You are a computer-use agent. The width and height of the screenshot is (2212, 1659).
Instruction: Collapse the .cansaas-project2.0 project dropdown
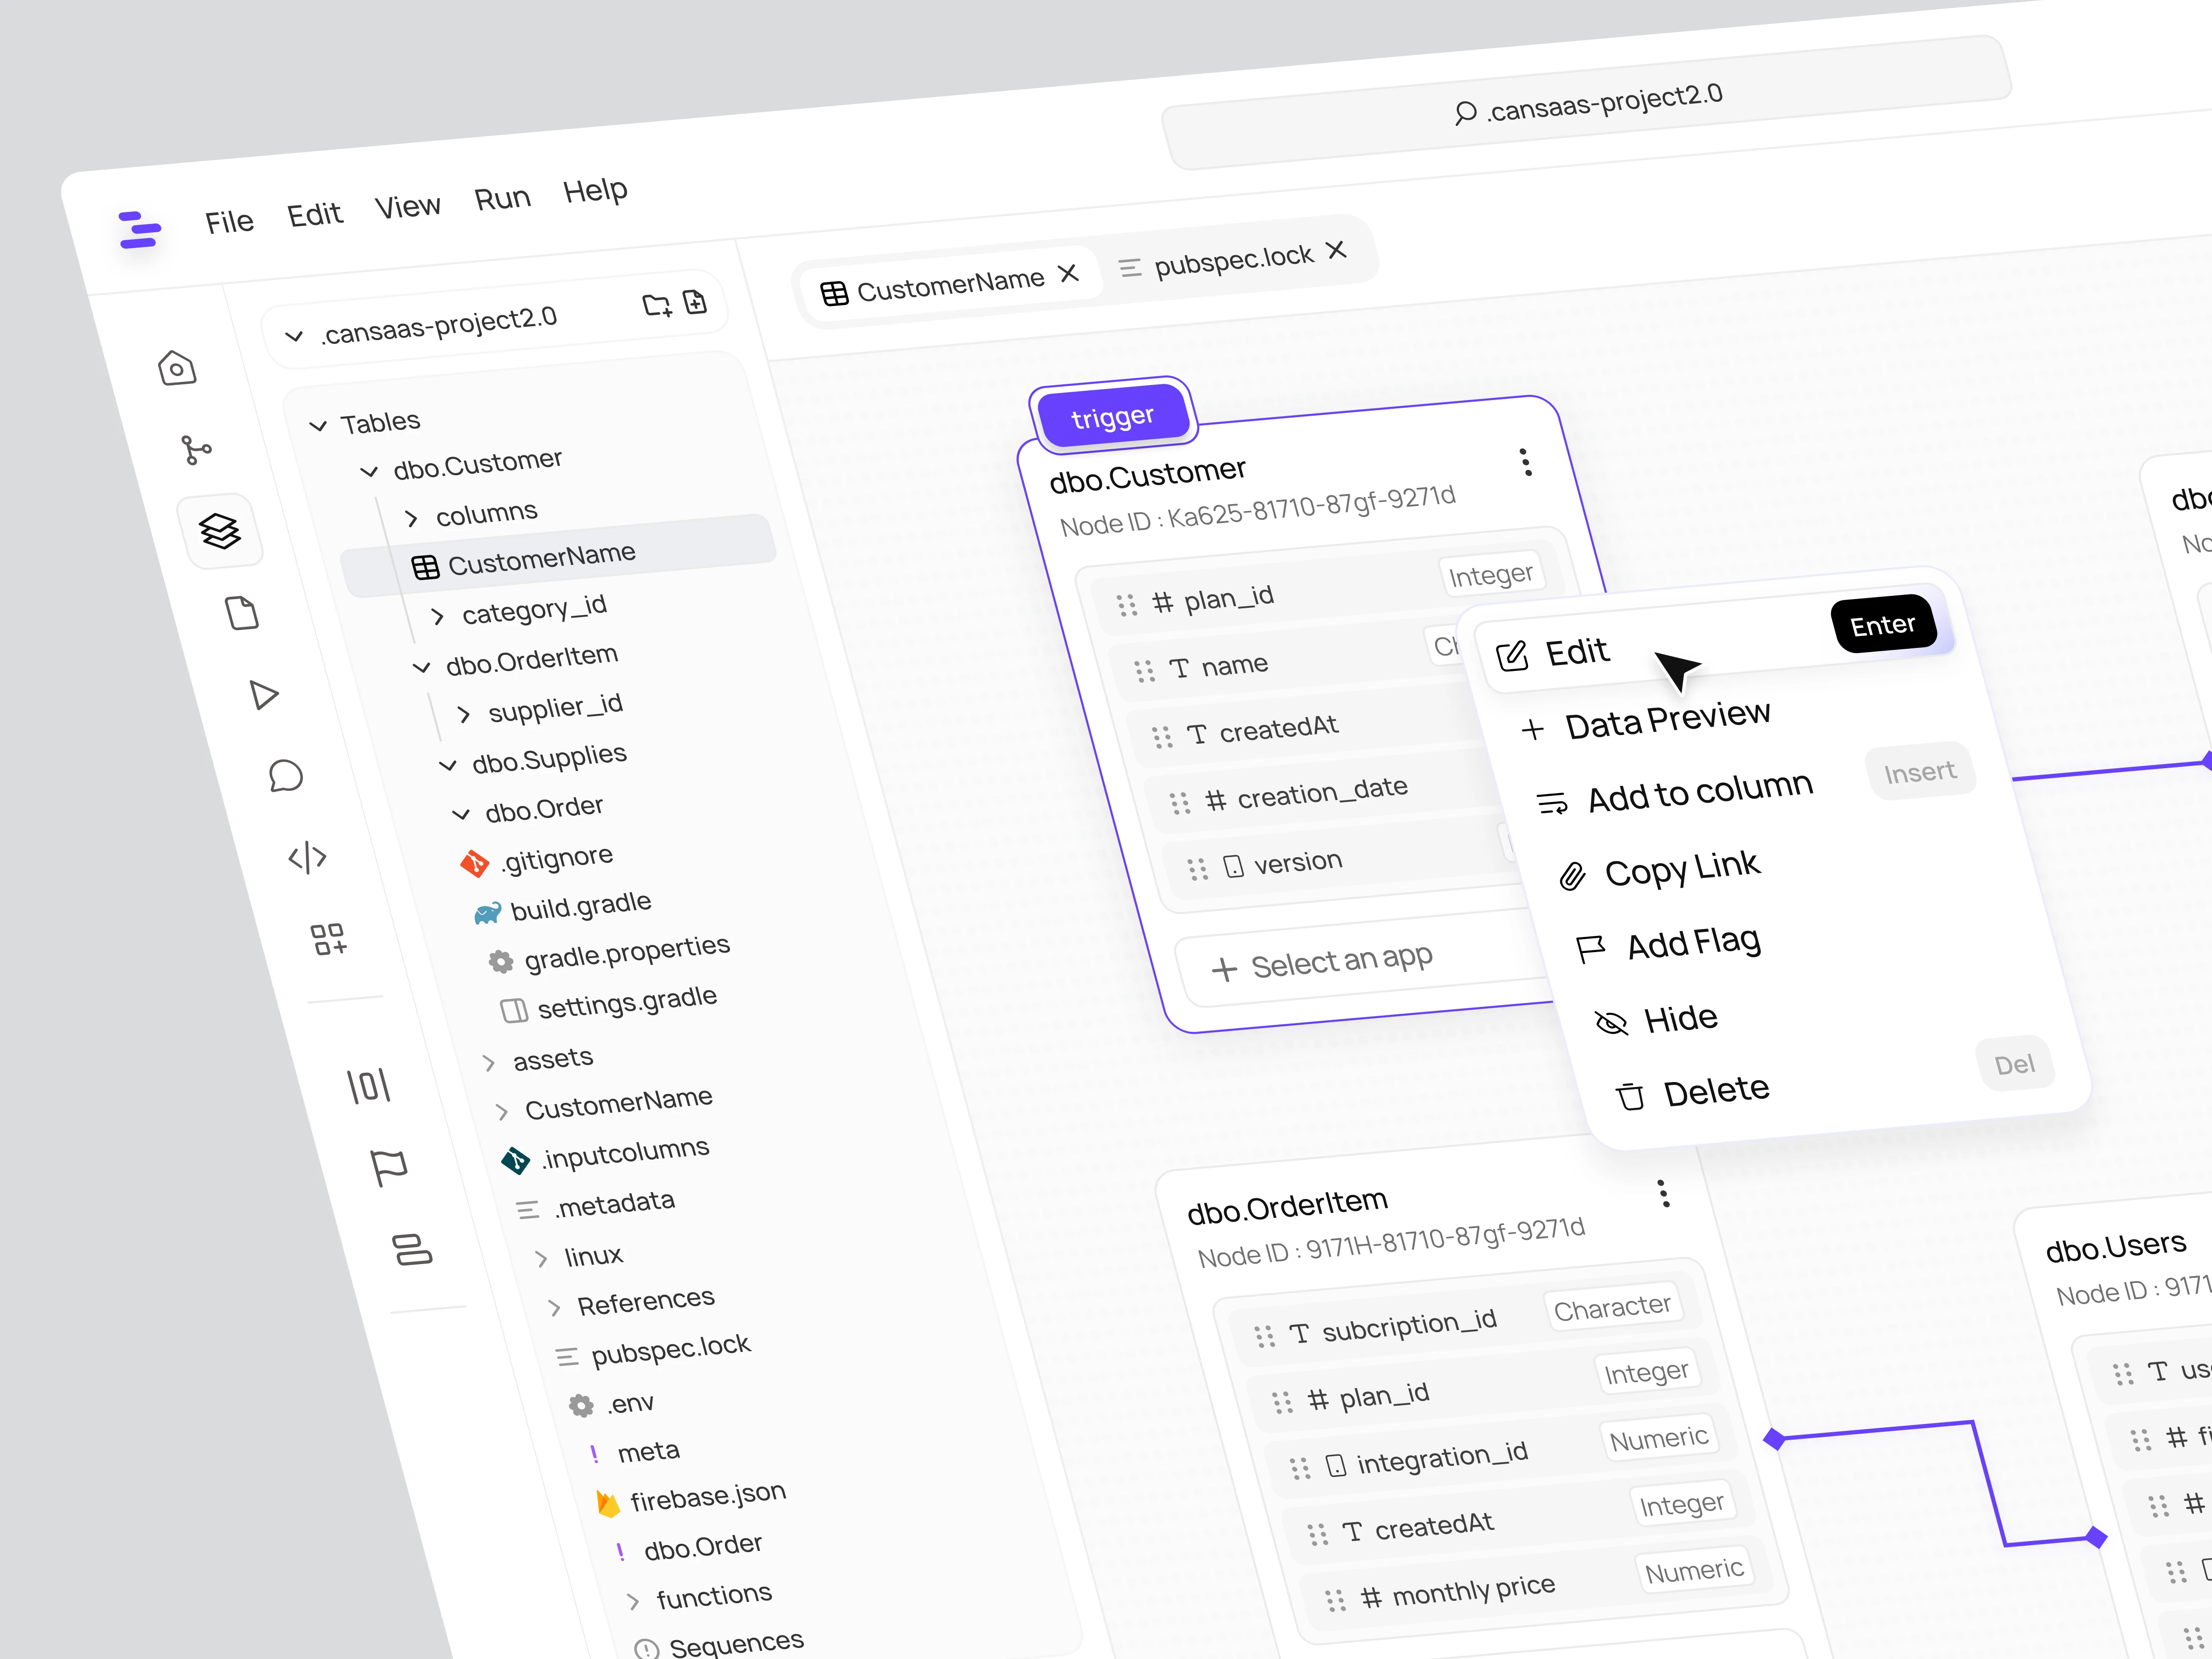[294, 336]
